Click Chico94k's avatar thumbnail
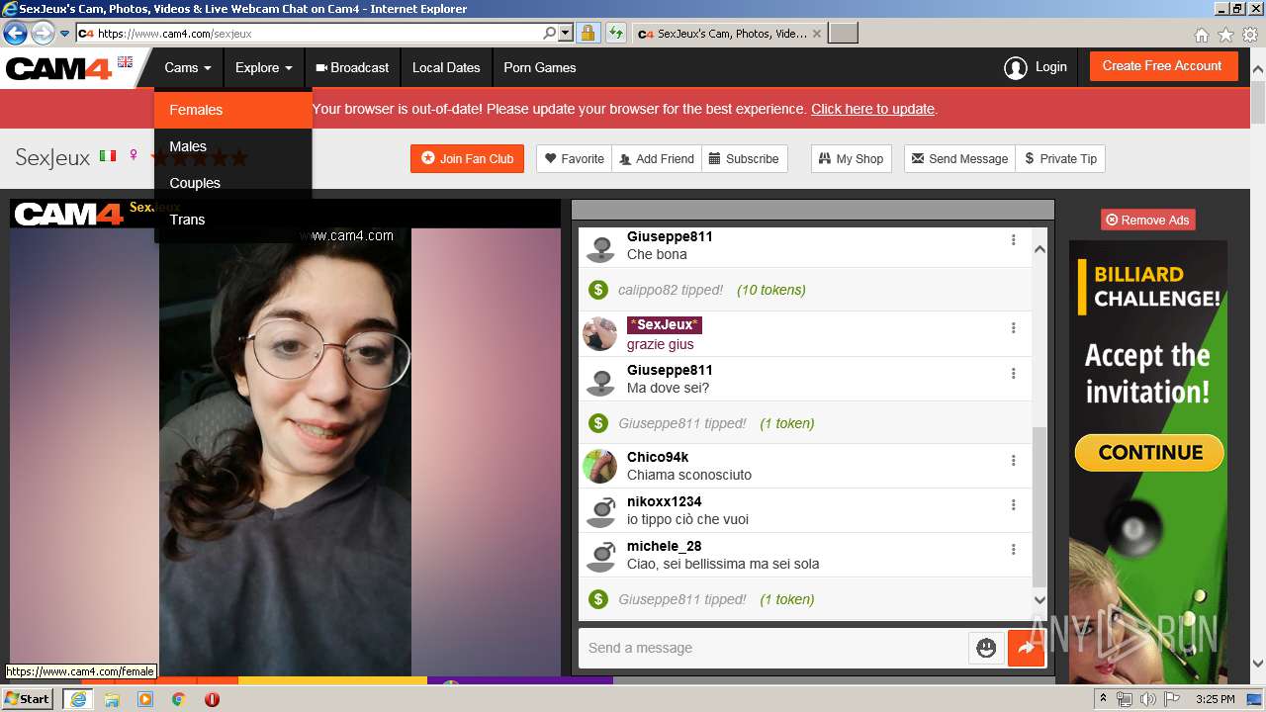Image resolution: width=1266 pixels, height=712 pixels. click(599, 466)
